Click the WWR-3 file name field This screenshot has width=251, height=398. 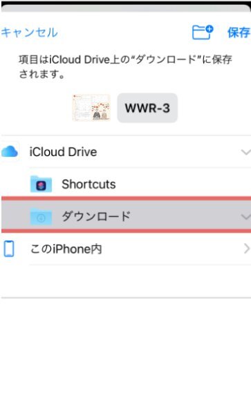point(147,108)
